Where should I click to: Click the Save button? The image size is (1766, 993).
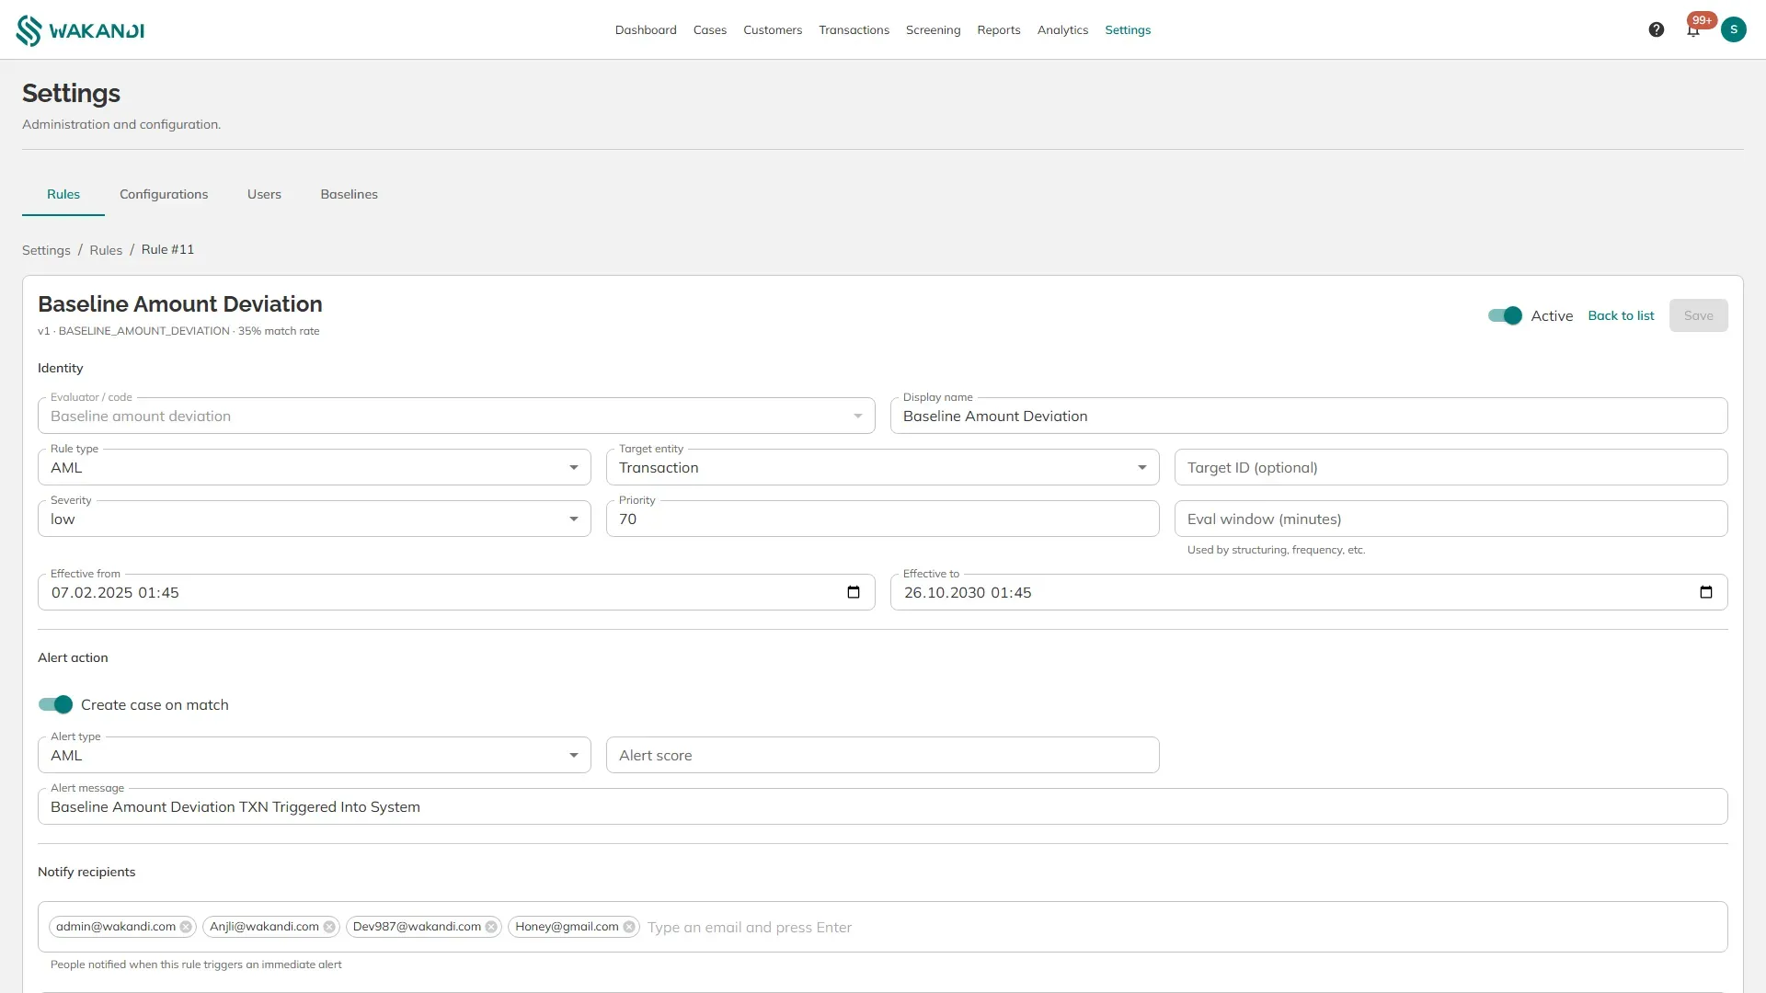coord(1698,315)
